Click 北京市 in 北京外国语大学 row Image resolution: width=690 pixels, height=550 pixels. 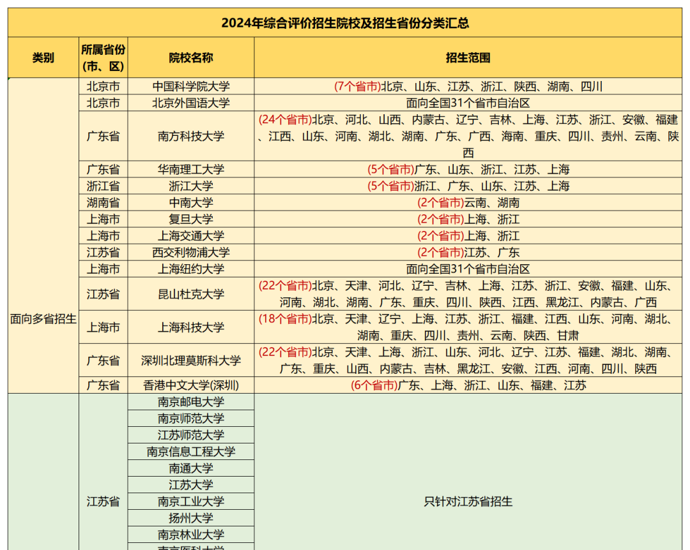(103, 103)
